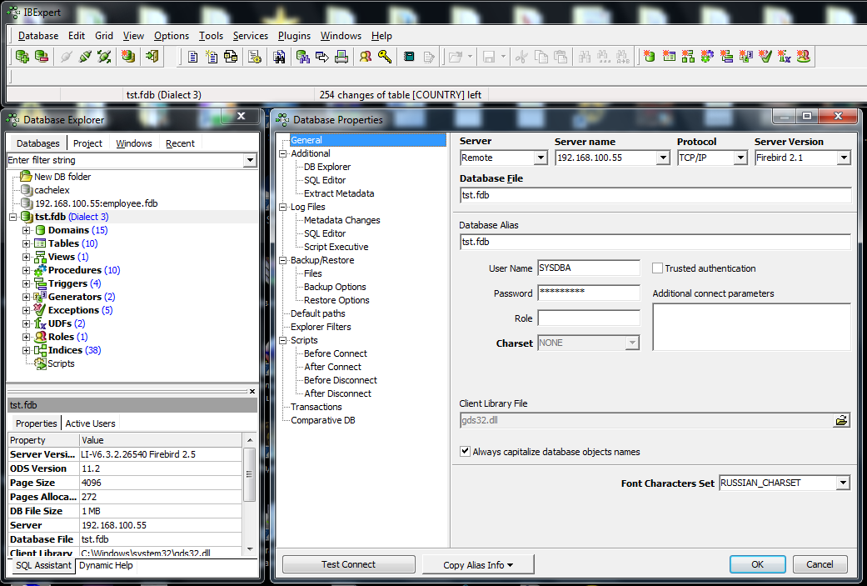Collapse the tst.fdb database node
Screen dimensions: 867x586
click(x=12, y=217)
